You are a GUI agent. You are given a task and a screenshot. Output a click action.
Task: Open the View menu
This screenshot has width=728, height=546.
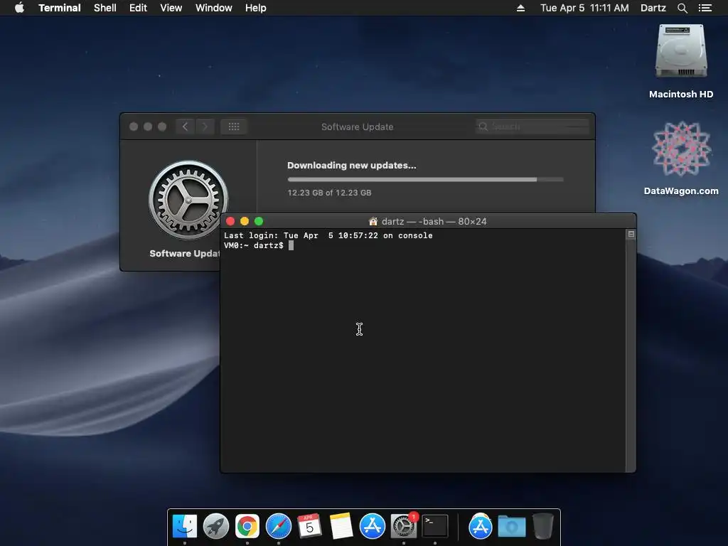[x=171, y=8]
